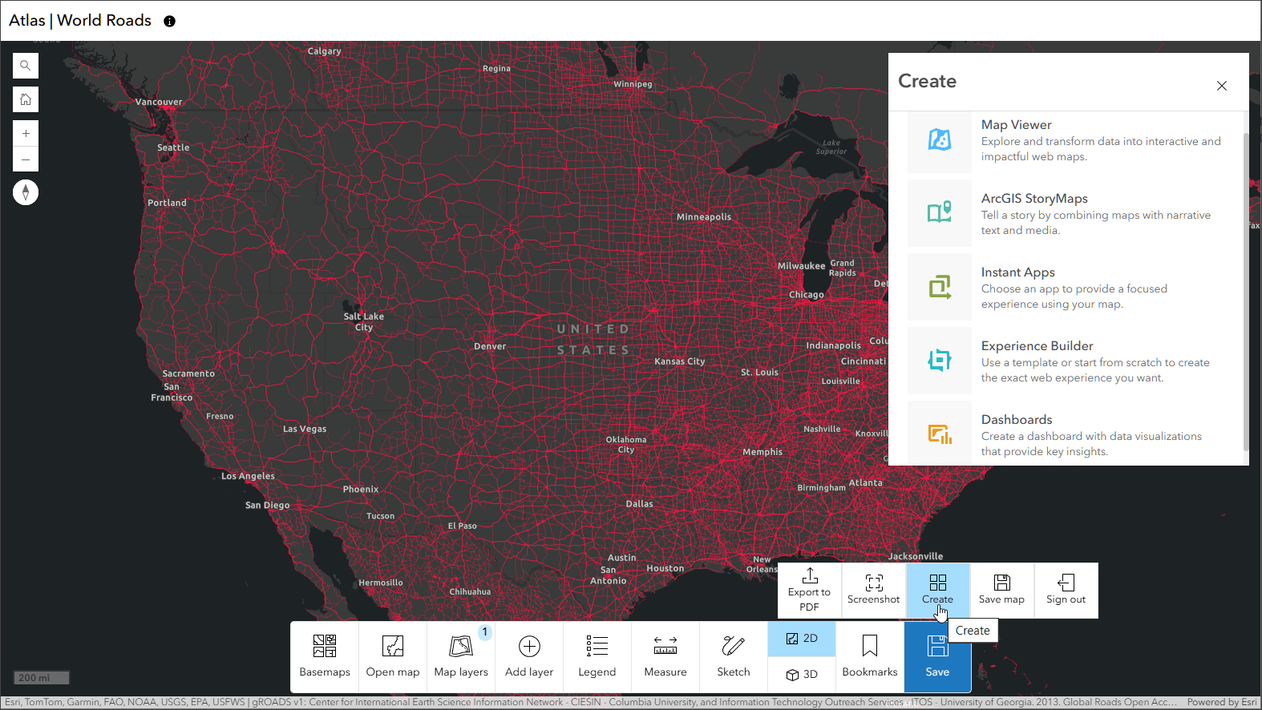Open the map search tool
The height and width of the screenshot is (710, 1262).
point(26,66)
